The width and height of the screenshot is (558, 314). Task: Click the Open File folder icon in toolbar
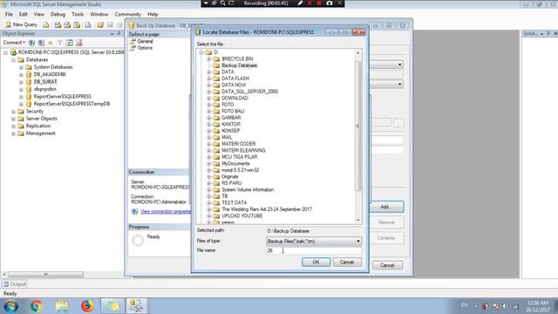100,24
